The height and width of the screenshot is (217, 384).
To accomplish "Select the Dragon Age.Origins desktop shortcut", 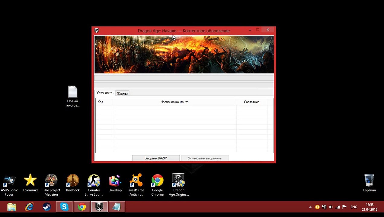I will pyautogui.click(x=178, y=185).
